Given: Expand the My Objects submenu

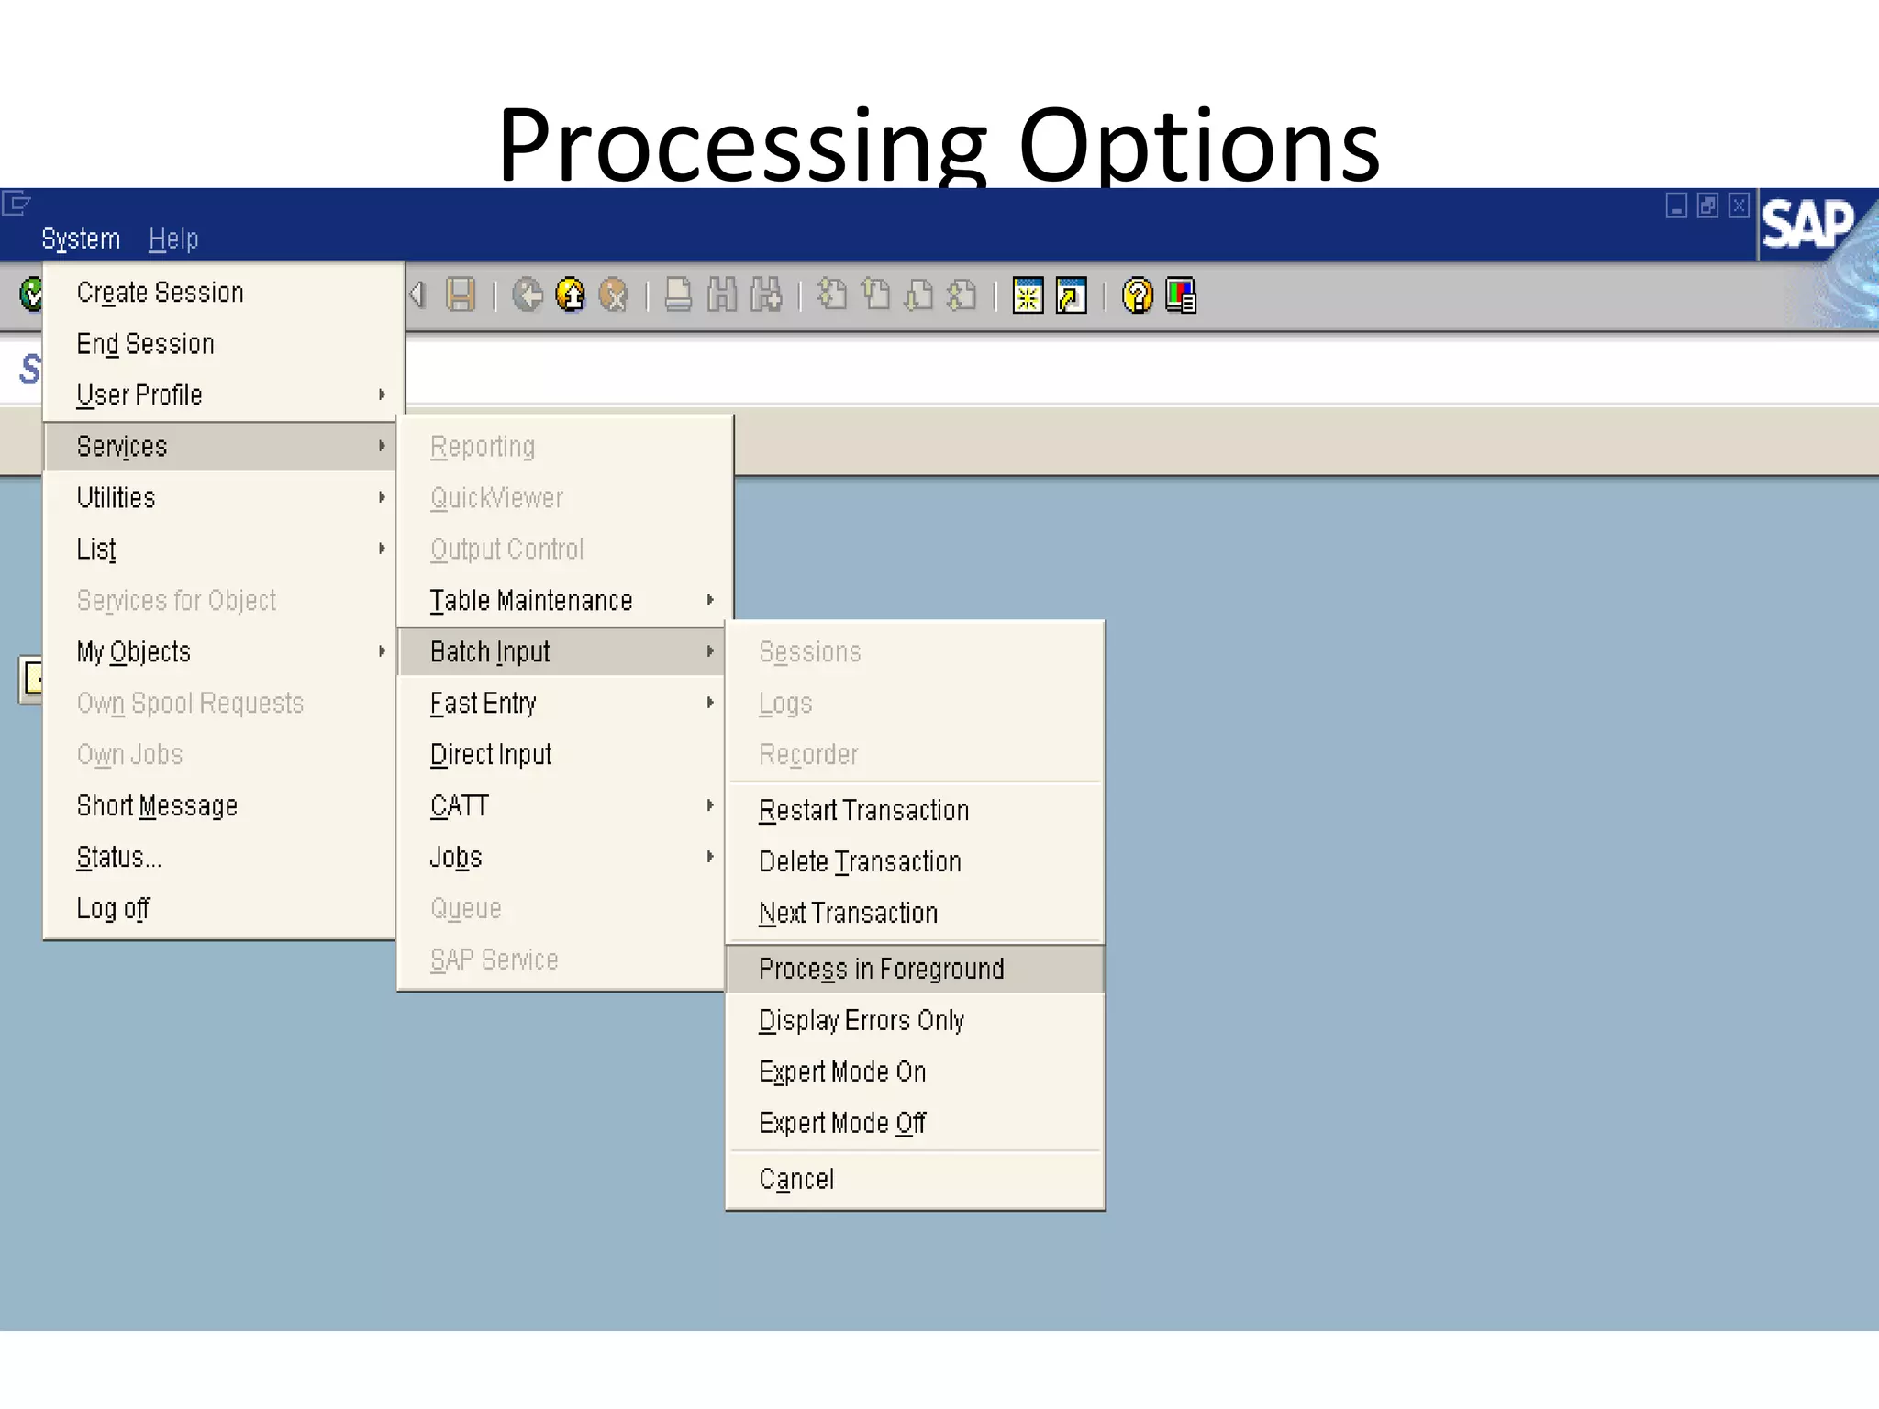Looking at the screenshot, I should click(220, 652).
